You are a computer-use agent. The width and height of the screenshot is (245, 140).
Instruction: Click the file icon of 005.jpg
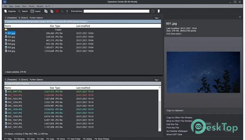coord(6,47)
